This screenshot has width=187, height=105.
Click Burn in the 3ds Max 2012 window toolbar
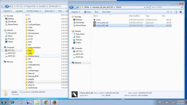(60, 11)
